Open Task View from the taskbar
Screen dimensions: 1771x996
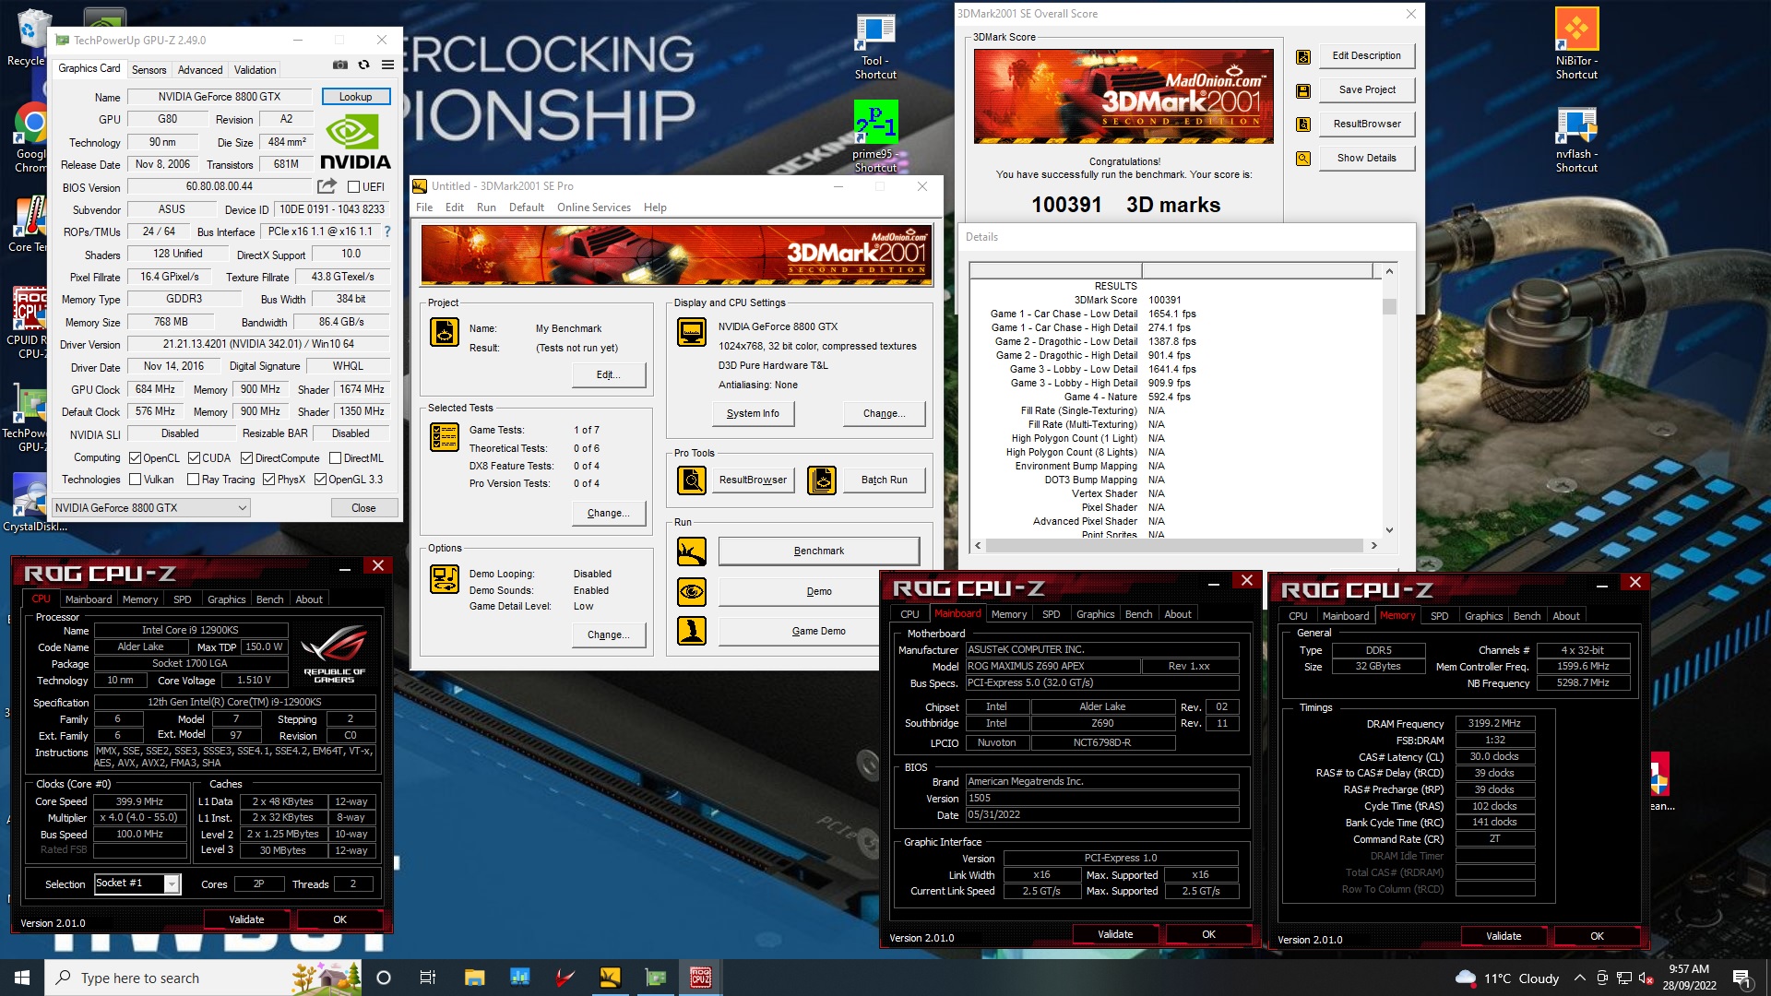[x=427, y=978]
